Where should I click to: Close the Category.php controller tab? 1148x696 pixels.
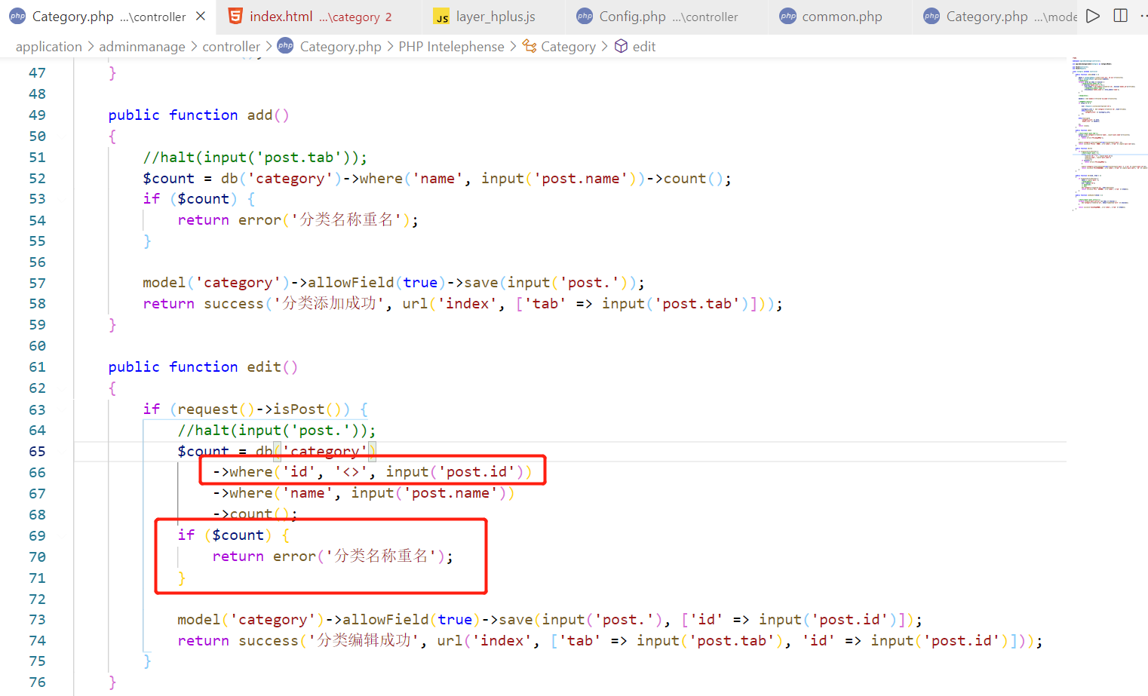(201, 16)
